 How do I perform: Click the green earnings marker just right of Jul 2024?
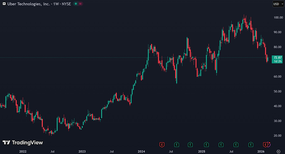click(x=177, y=145)
